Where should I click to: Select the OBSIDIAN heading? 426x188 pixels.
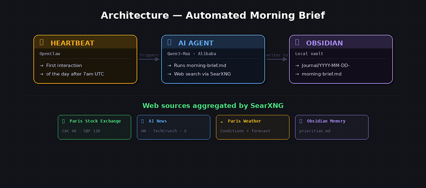324,43
